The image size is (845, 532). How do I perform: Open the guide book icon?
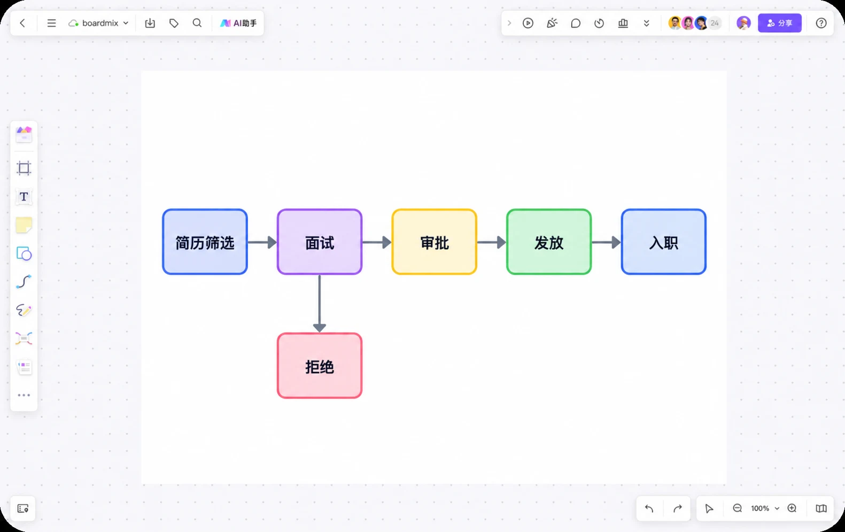821,508
